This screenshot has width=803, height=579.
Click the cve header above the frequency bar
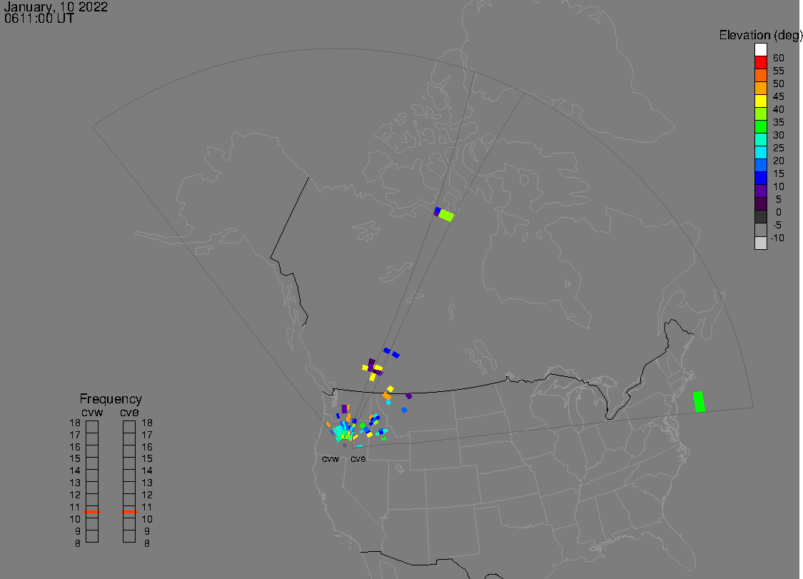click(x=129, y=413)
